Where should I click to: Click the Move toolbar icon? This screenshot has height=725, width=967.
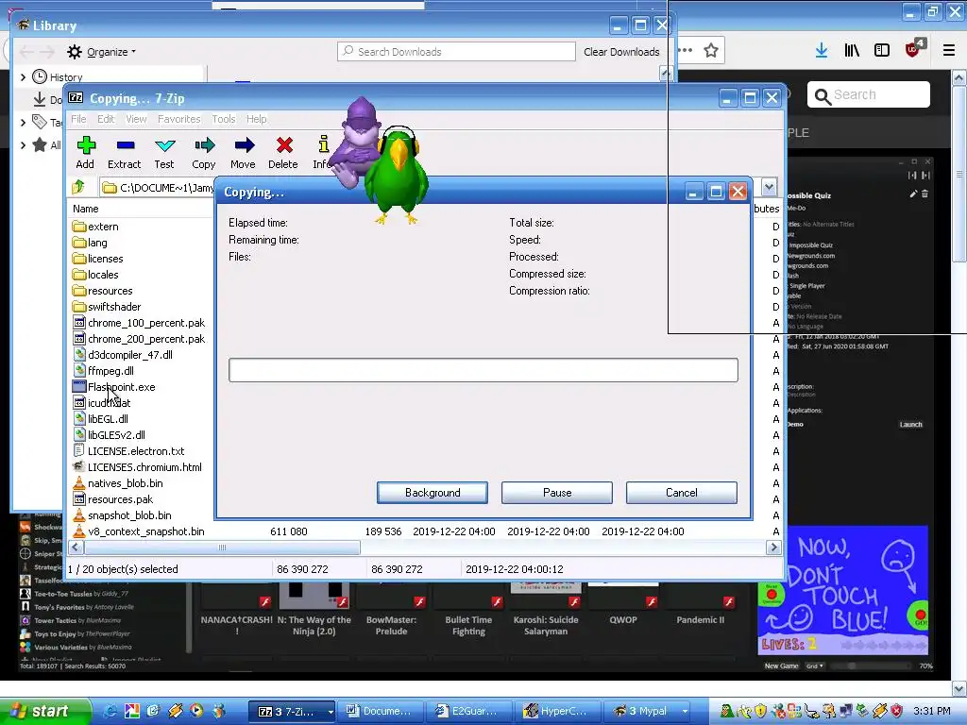pyautogui.click(x=243, y=152)
